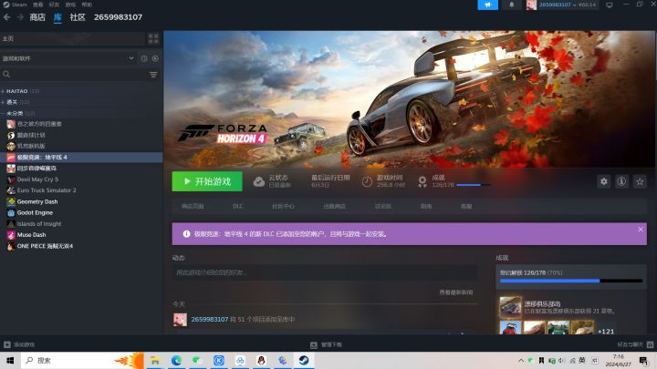Click the Steam icon in the taskbar
Image resolution: width=657 pixels, height=369 pixels.
pos(304,360)
